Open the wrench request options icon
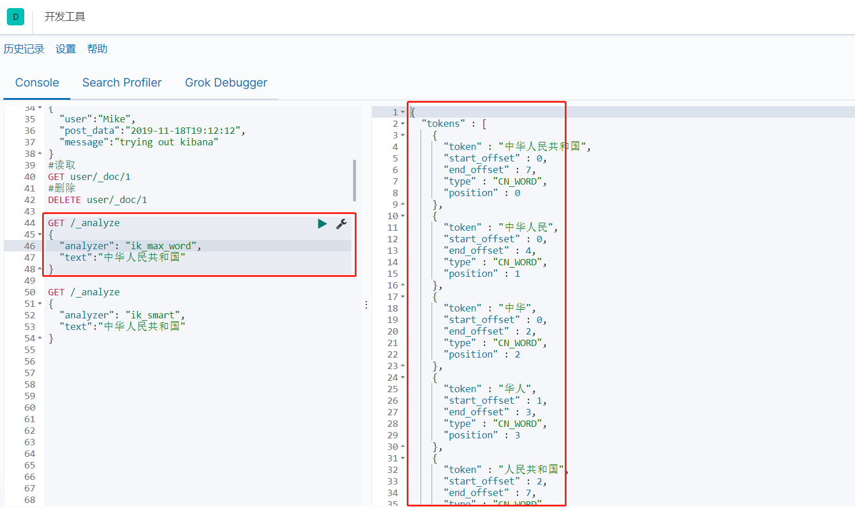Image resolution: width=855 pixels, height=507 pixels. click(x=342, y=224)
